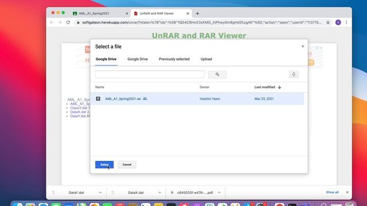Bookmark this page with star icon

pyautogui.click(x=328, y=22)
